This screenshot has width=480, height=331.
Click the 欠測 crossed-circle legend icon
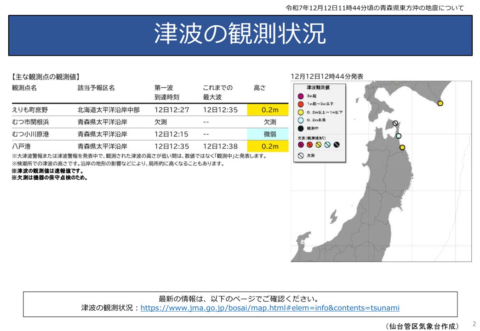(x=300, y=155)
